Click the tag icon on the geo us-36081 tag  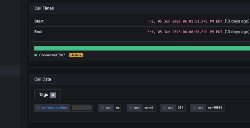tap(194, 108)
